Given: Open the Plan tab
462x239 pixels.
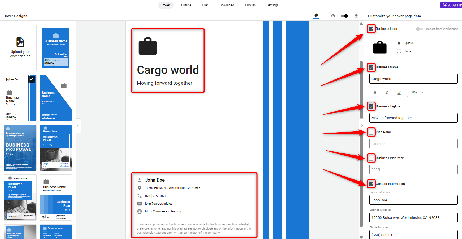Looking at the screenshot, I should (x=205, y=5).
